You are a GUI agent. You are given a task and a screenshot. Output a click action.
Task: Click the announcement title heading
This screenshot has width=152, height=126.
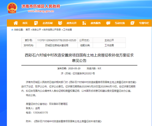(x=79, y=58)
